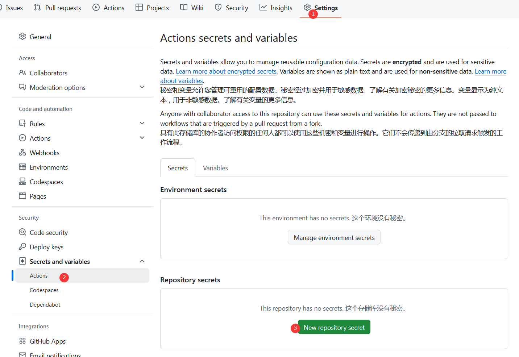
Task: Click the Settings gear icon in the top nav
Action: pyautogui.click(x=307, y=7)
